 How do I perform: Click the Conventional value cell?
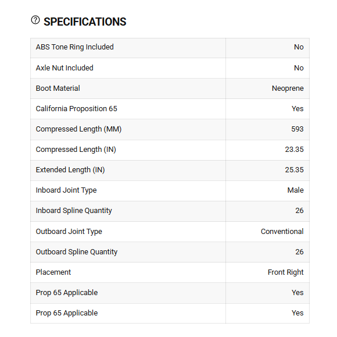point(268,232)
